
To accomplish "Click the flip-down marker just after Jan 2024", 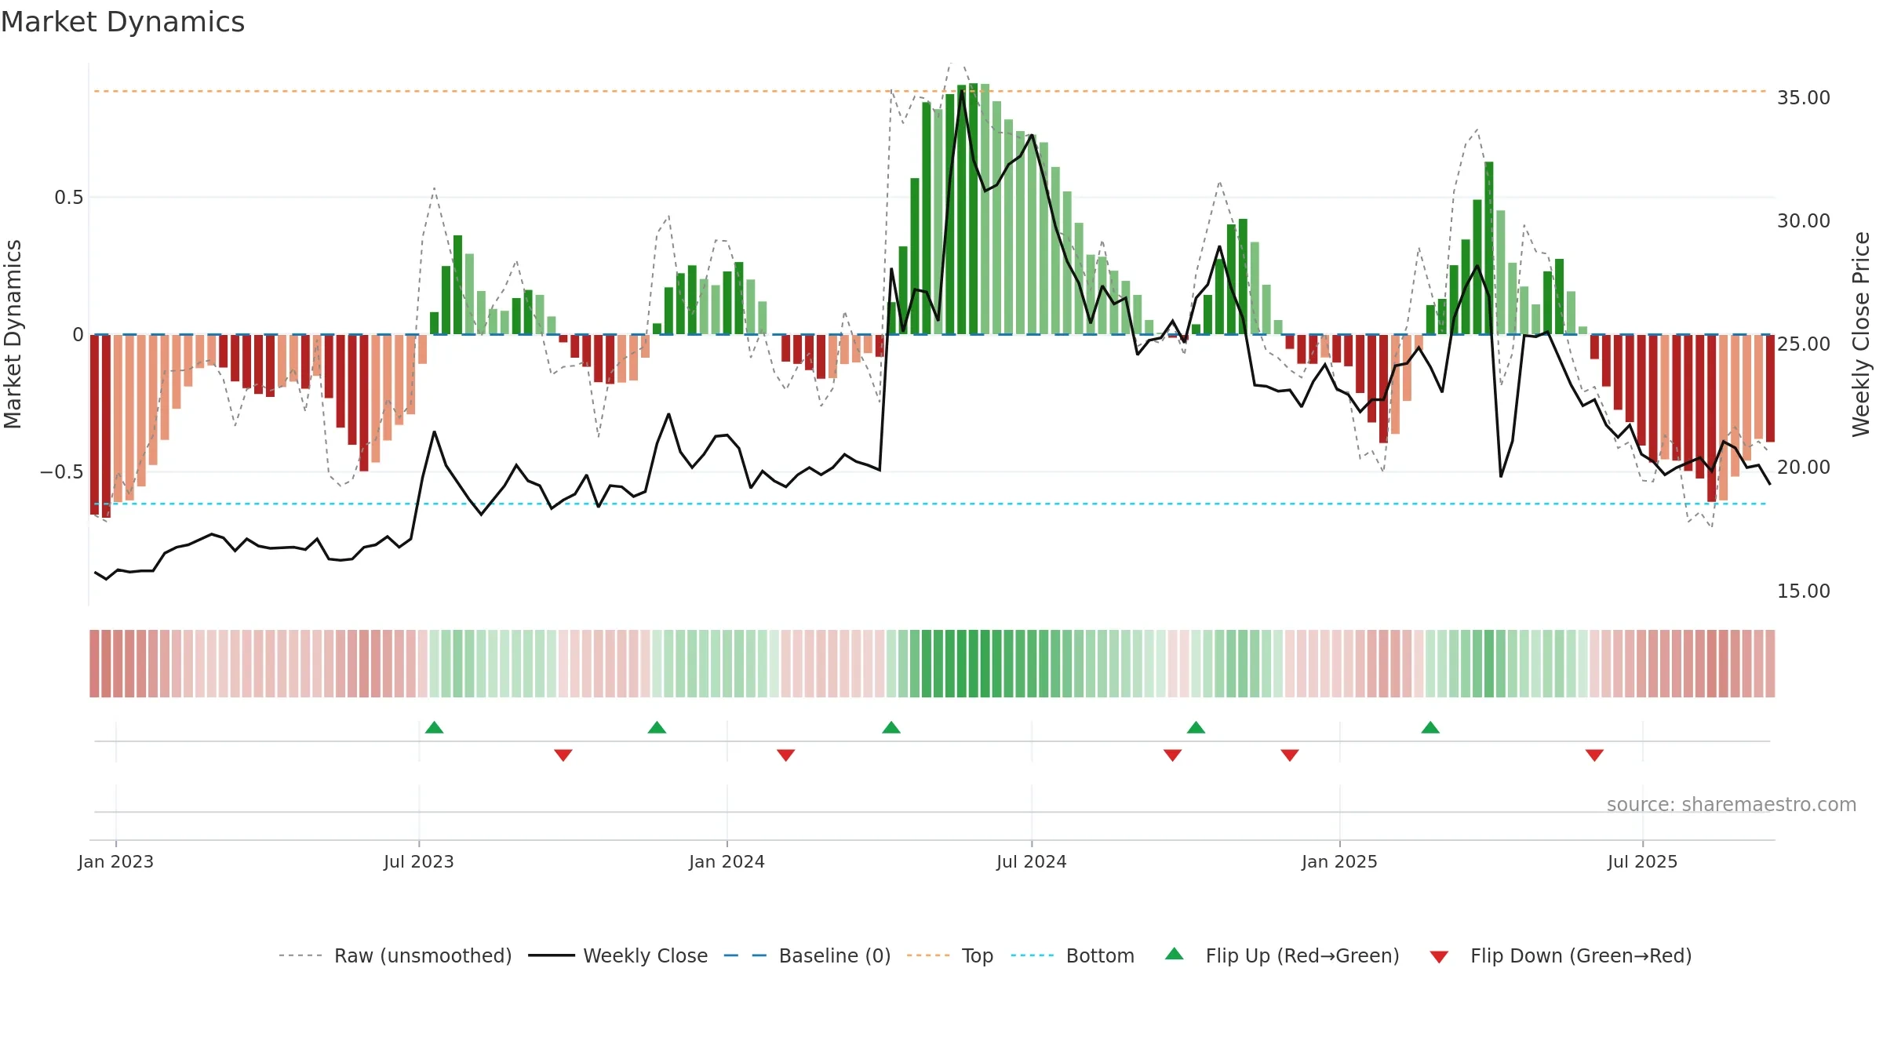I will (786, 755).
